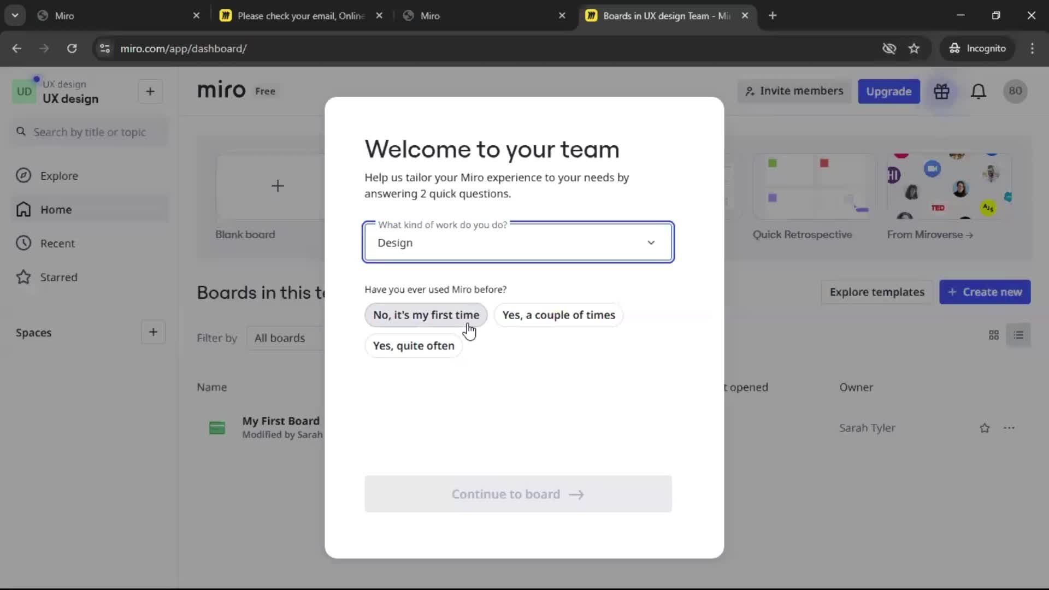Select 'No, it's my first time'
Screen dimensions: 1049x590
click(x=426, y=315)
